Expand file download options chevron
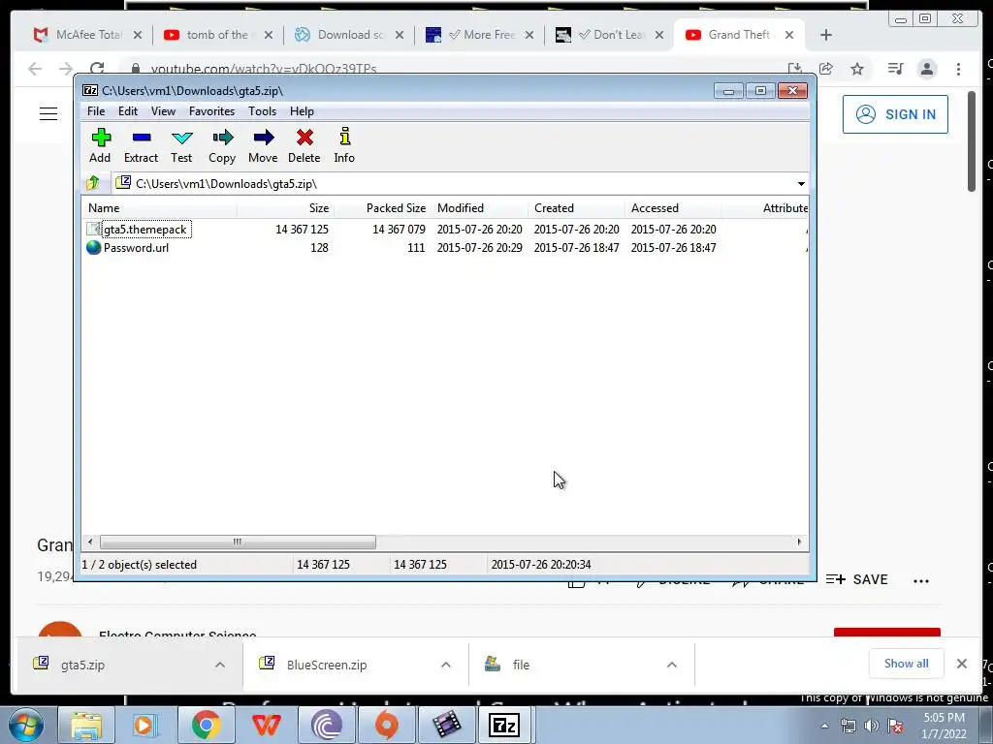993x744 pixels. (672, 665)
